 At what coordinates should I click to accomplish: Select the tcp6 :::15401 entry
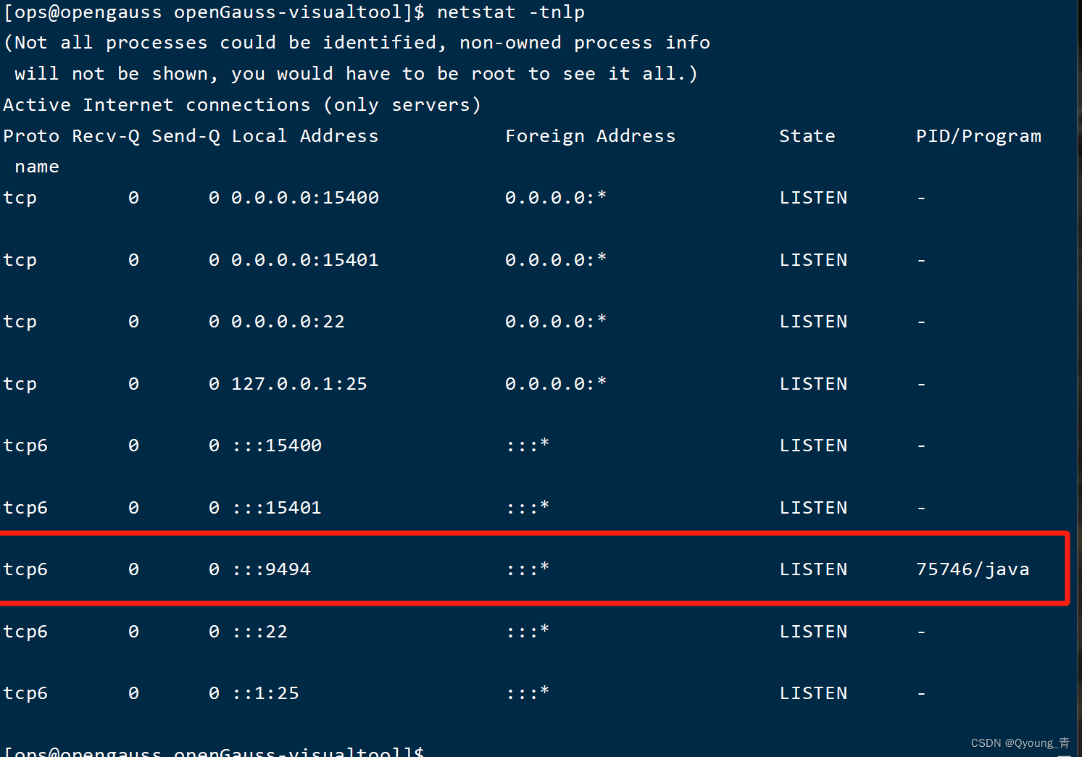[x=277, y=507]
